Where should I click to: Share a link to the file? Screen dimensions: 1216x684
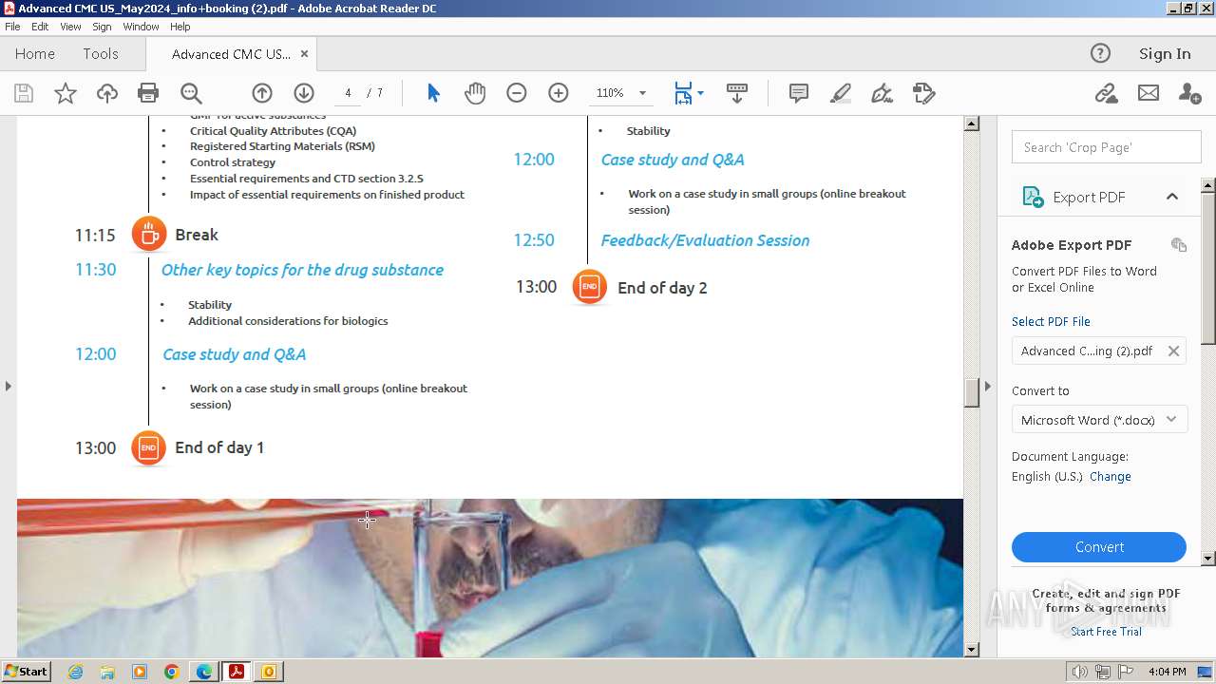coord(1106,93)
